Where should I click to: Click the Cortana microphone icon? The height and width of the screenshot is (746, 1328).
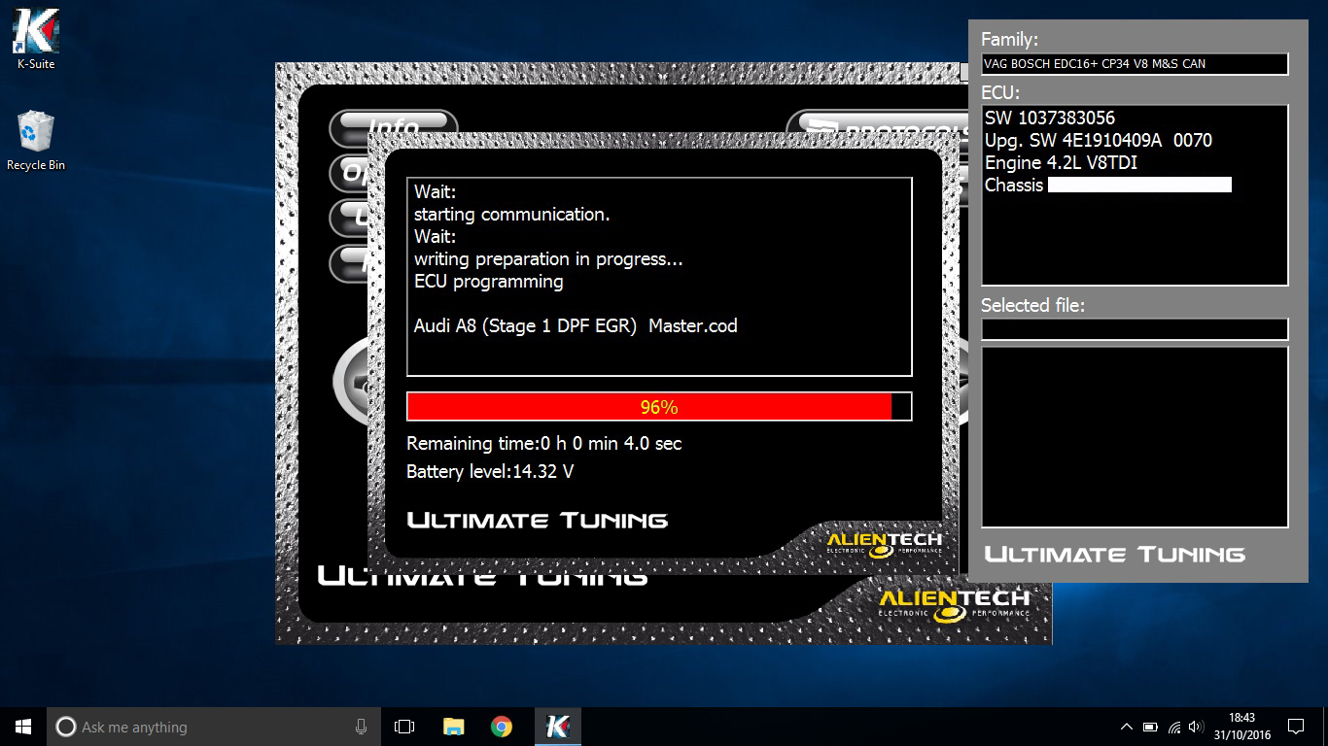point(362,727)
